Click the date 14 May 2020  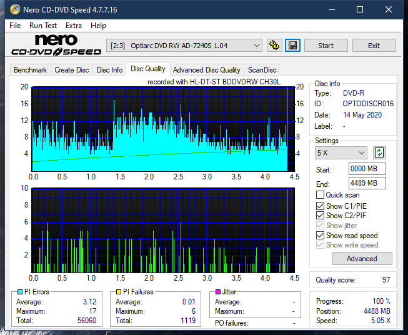click(362, 115)
